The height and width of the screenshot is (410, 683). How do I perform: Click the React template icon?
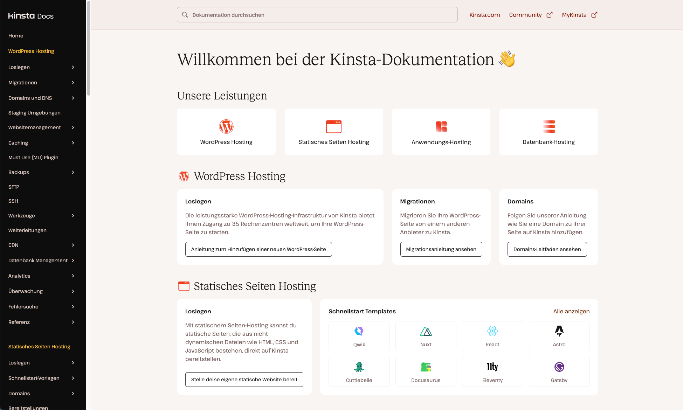[492, 331]
